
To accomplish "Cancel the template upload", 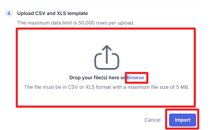I will click(152, 120).
